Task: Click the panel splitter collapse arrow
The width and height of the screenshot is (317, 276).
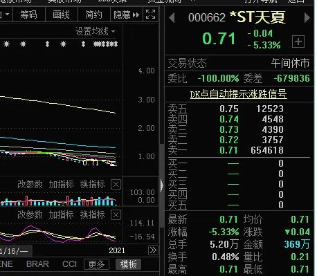Action: pyautogui.click(x=162, y=185)
